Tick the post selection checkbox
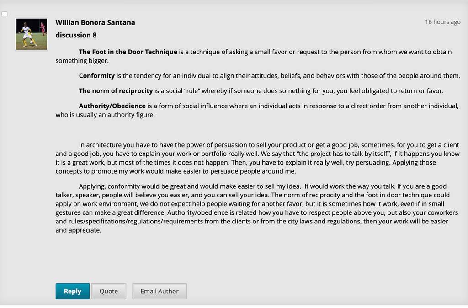Viewport: 468px width, 308px height. [x=5, y=14]
